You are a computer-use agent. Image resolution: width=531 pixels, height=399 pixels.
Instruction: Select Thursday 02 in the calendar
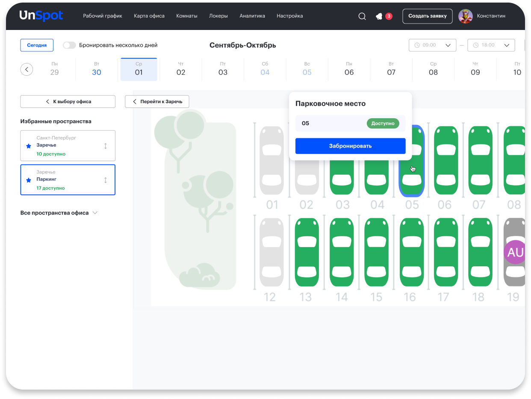click(181, 69)
